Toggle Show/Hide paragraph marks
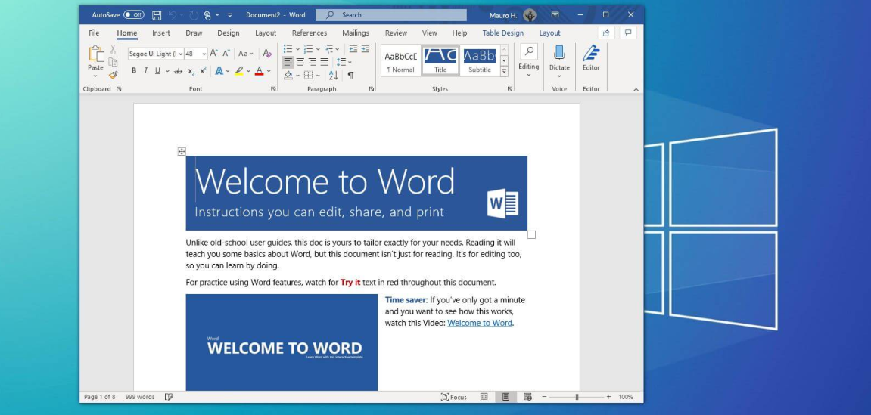871x415 pixels. (350, 75)
